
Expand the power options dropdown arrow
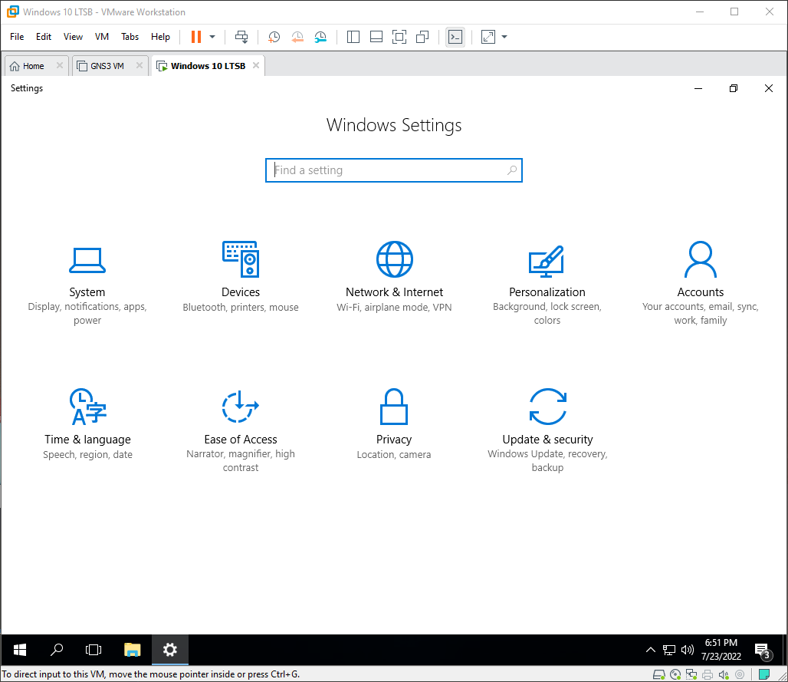pos(212,37)
